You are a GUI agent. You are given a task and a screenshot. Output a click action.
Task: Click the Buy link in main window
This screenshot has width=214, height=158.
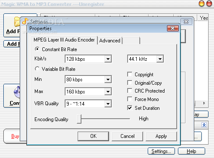[x=15, y=136]
